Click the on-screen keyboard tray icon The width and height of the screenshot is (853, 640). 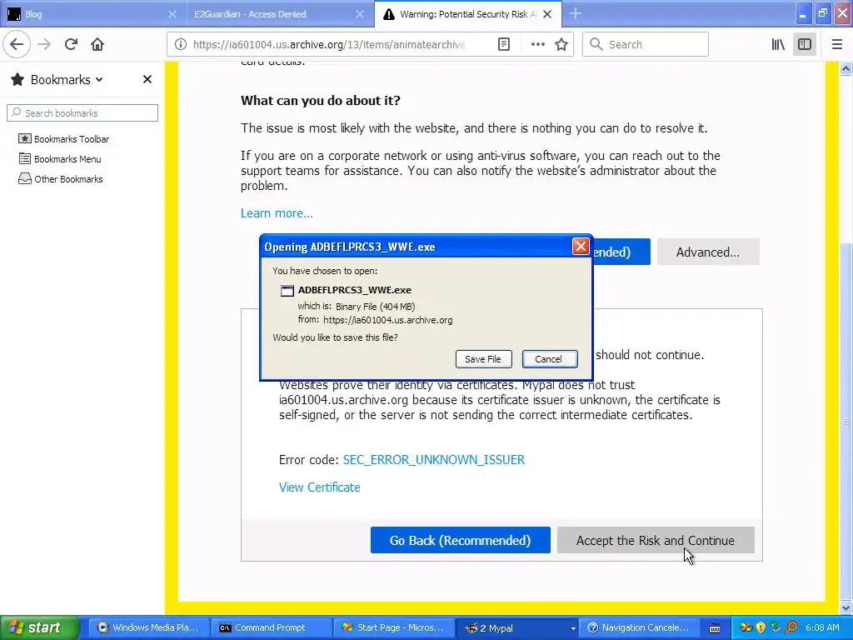pos(715,628)
